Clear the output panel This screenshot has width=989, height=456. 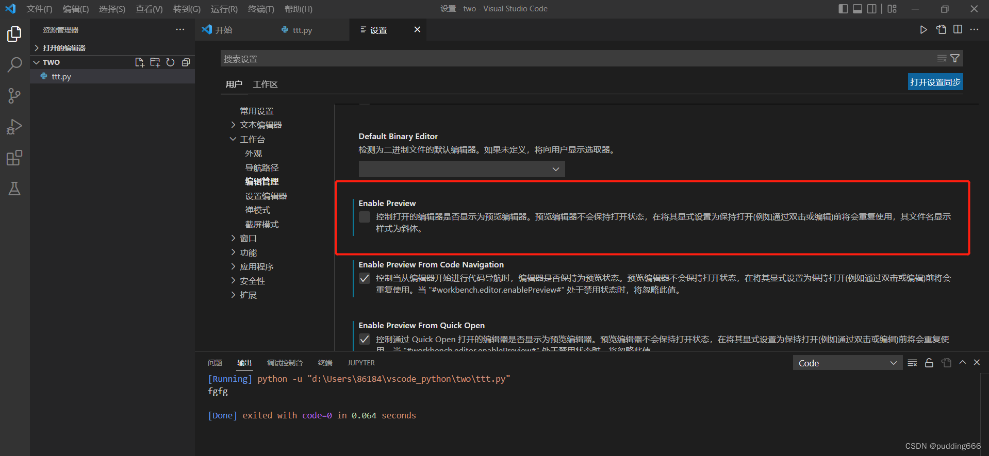912,363
